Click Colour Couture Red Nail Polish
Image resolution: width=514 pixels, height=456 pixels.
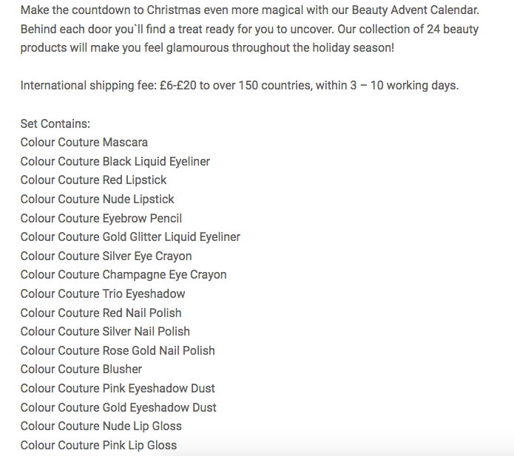tap(101, 313)
